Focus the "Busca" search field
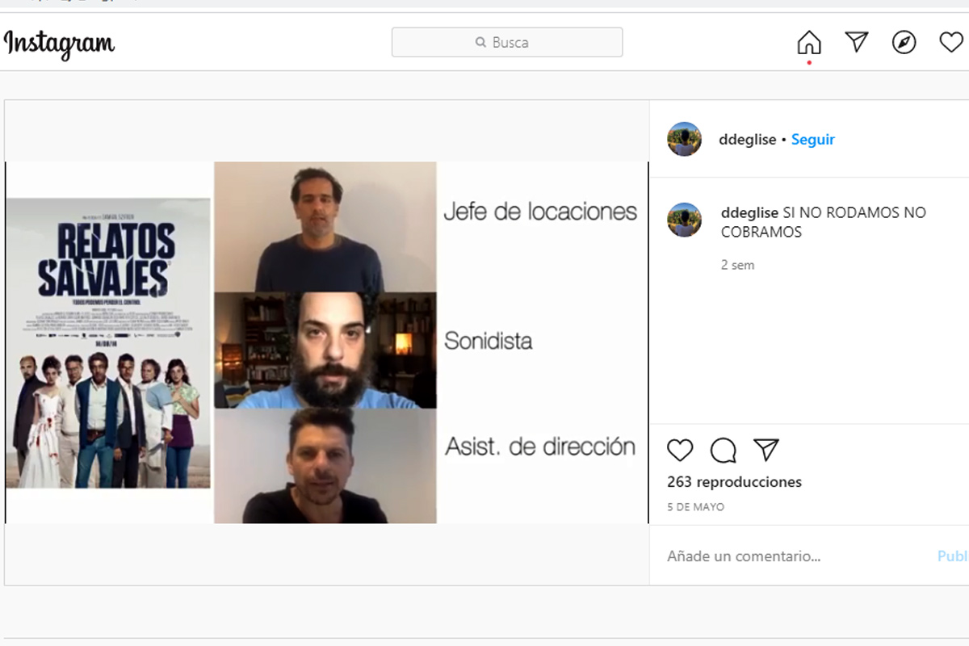The width and height of the screenshot is (969, 646). click(507, 42)
